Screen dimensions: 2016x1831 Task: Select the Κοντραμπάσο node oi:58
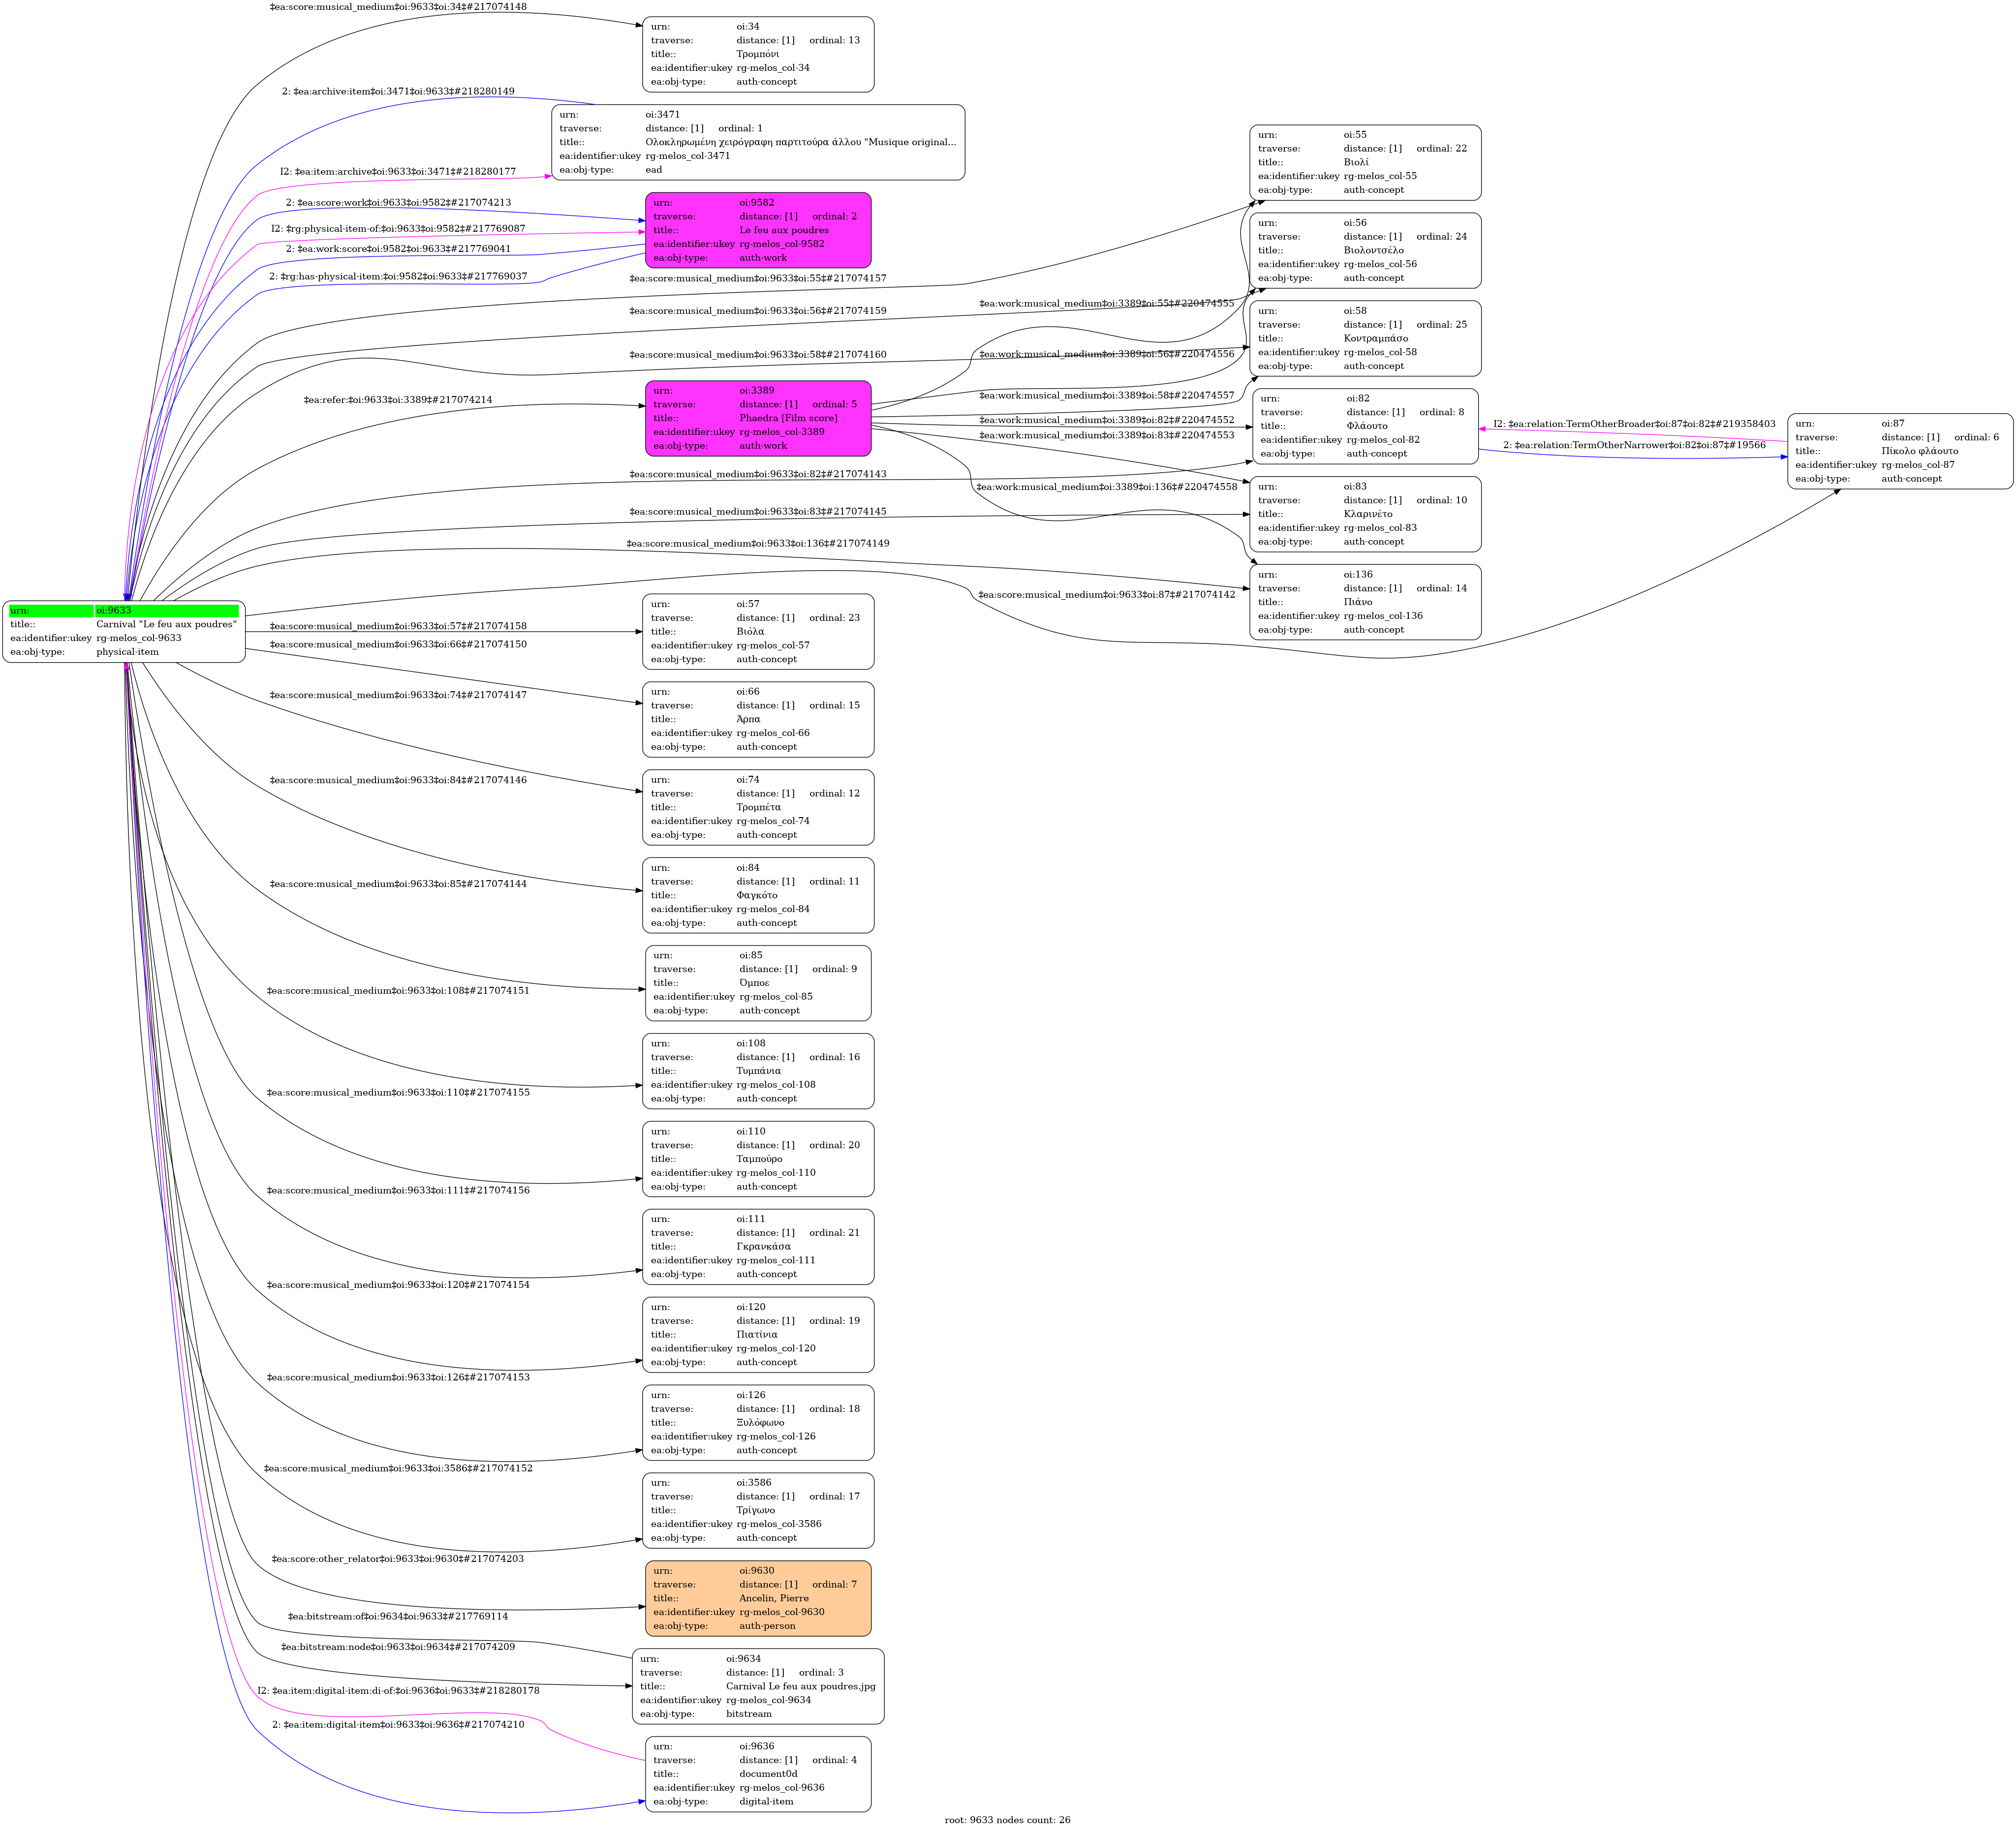(x=1365, y=338)
